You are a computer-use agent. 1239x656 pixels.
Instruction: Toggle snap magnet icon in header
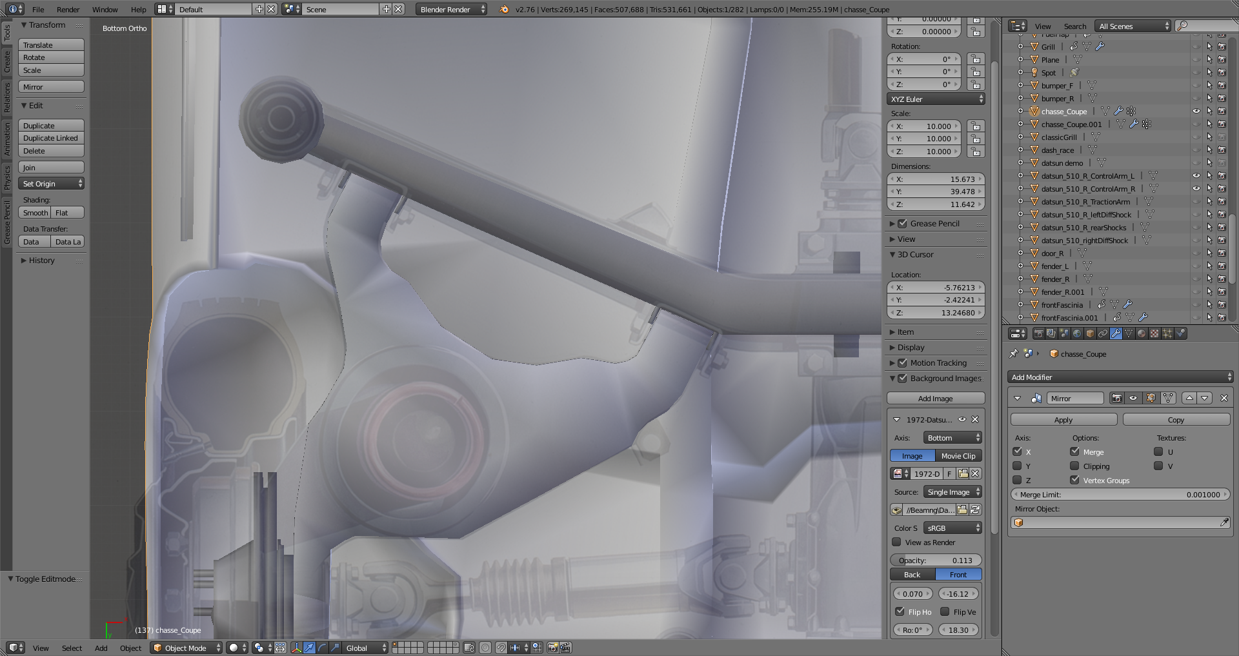coord(501,648)
